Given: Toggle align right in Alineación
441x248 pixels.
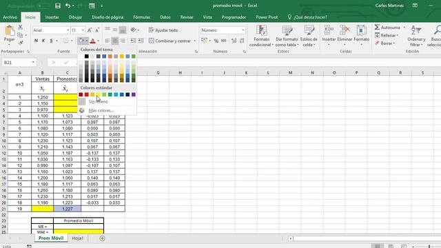Looking at the screenshot, I should click(x=123, y=41).
